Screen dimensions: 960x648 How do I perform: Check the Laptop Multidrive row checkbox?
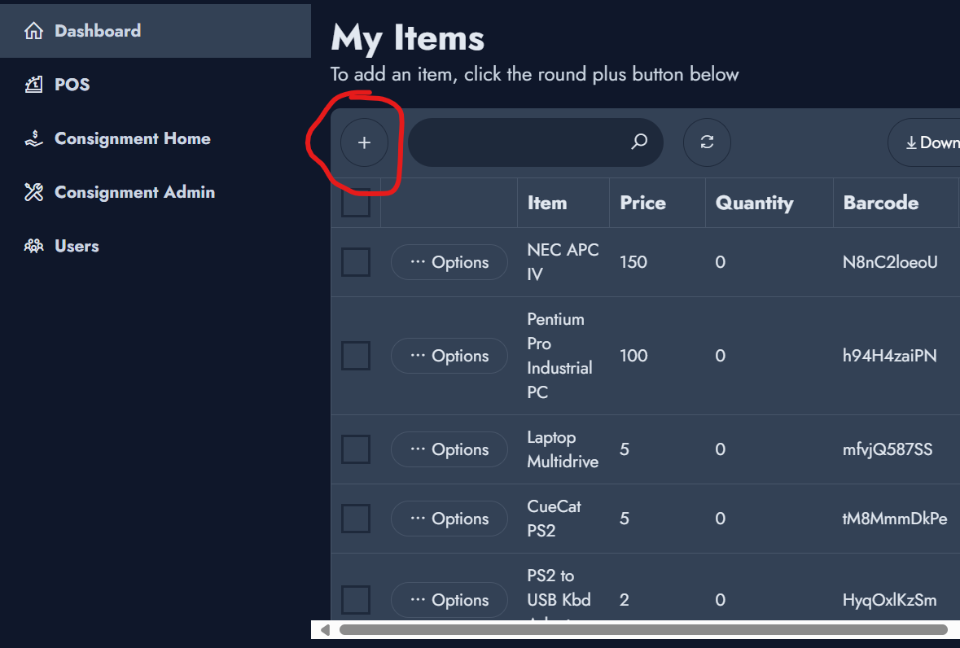coord(356,449)
